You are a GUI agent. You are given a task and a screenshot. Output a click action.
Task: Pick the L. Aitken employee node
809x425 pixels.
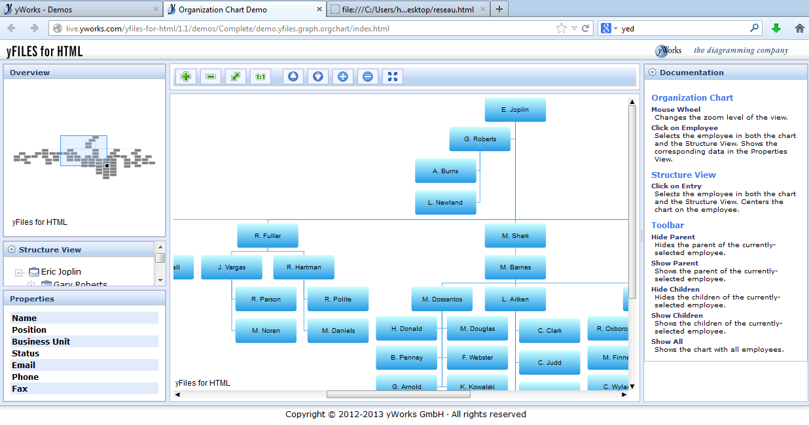pyautogui.click(x=515, y=299)
